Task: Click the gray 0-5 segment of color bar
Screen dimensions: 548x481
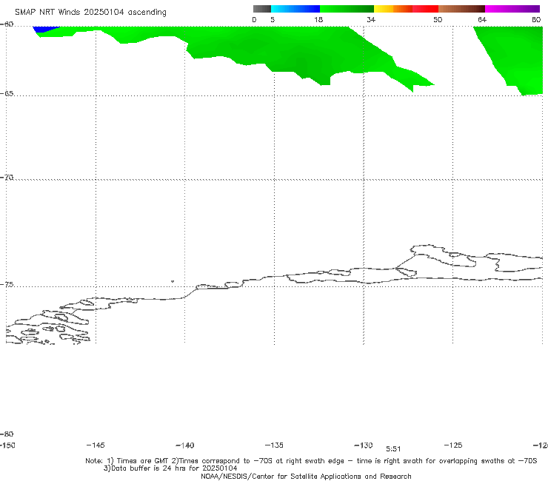Action: point(262,9)
